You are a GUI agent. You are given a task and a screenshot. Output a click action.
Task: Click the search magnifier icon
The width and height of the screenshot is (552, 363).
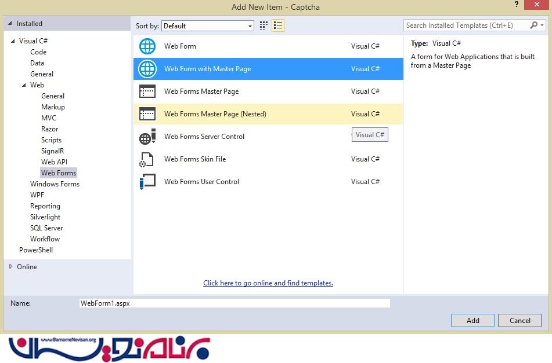point(534,25)
